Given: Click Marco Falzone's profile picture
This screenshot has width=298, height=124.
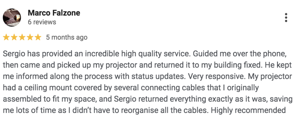Looking at the screenshot, I should click(x=12, y=17).
